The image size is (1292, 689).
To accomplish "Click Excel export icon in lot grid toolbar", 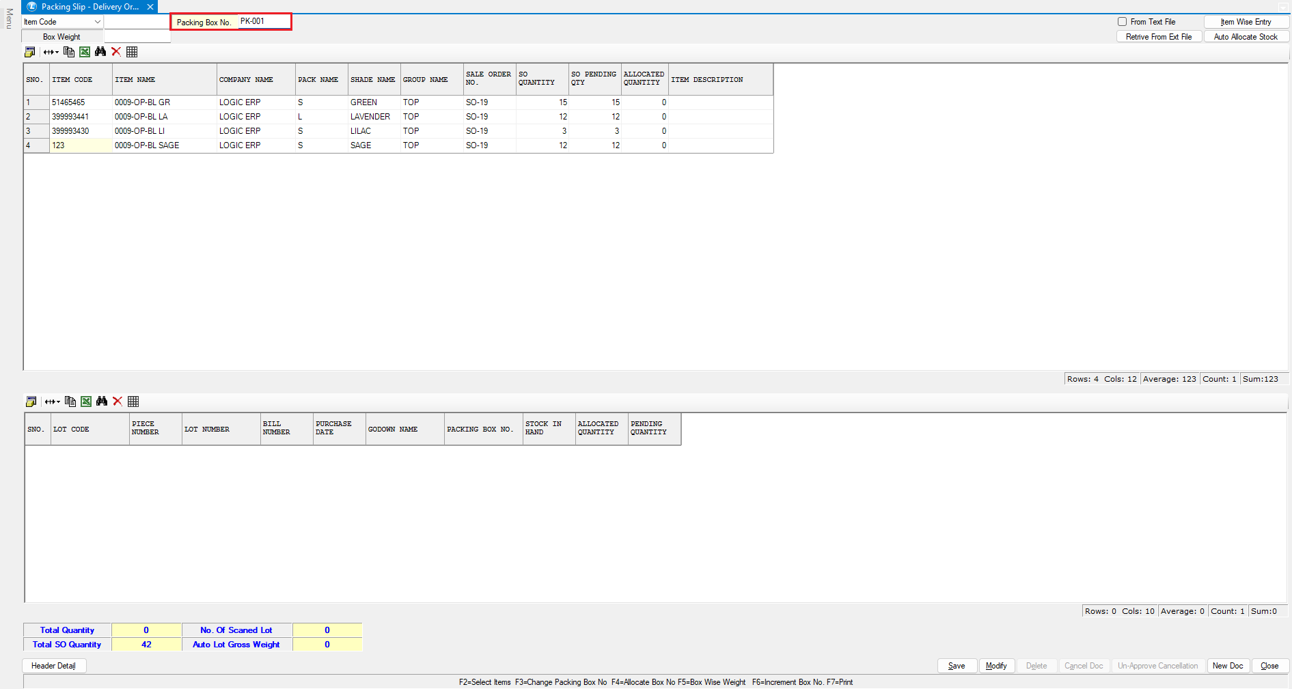I will pos(86,402).
